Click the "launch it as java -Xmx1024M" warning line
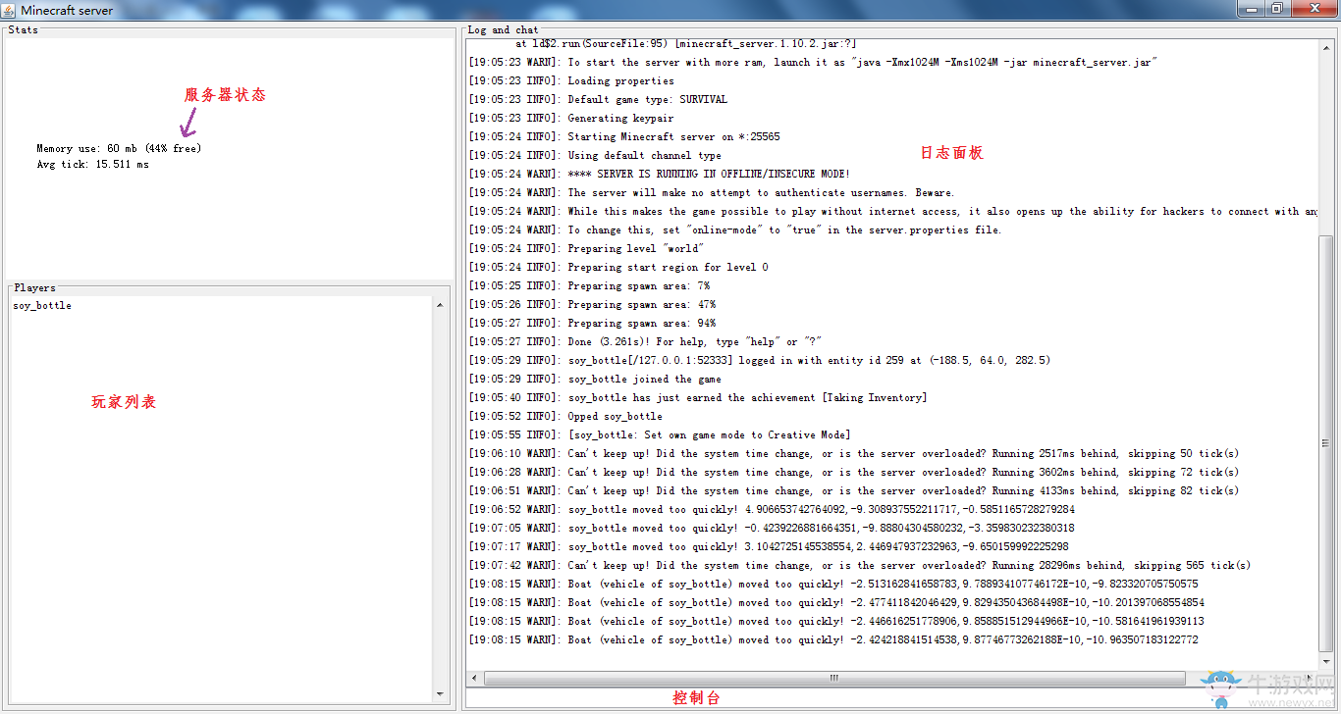 tap(813, 63)
